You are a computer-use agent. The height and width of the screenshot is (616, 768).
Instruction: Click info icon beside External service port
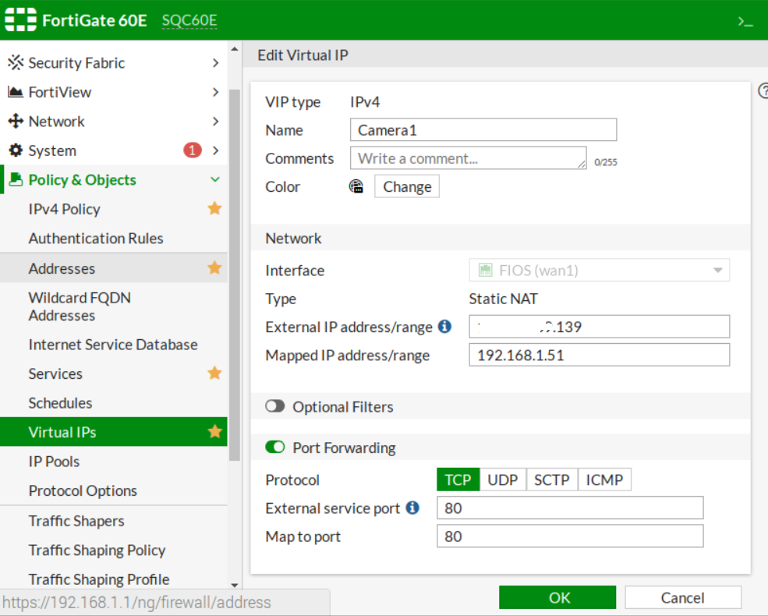(x=412, y=508)
